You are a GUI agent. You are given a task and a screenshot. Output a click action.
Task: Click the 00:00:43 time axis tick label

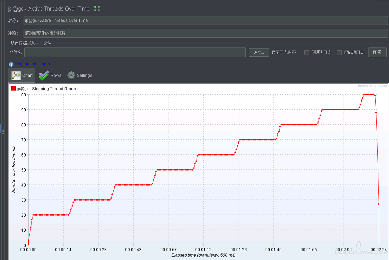click(x=133, y=250)
